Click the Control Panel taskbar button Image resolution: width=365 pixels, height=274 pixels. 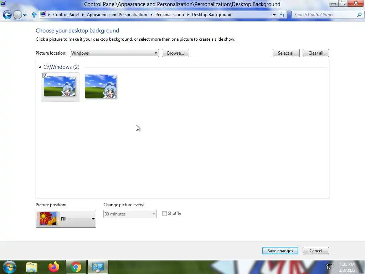(x=98, y=267)
